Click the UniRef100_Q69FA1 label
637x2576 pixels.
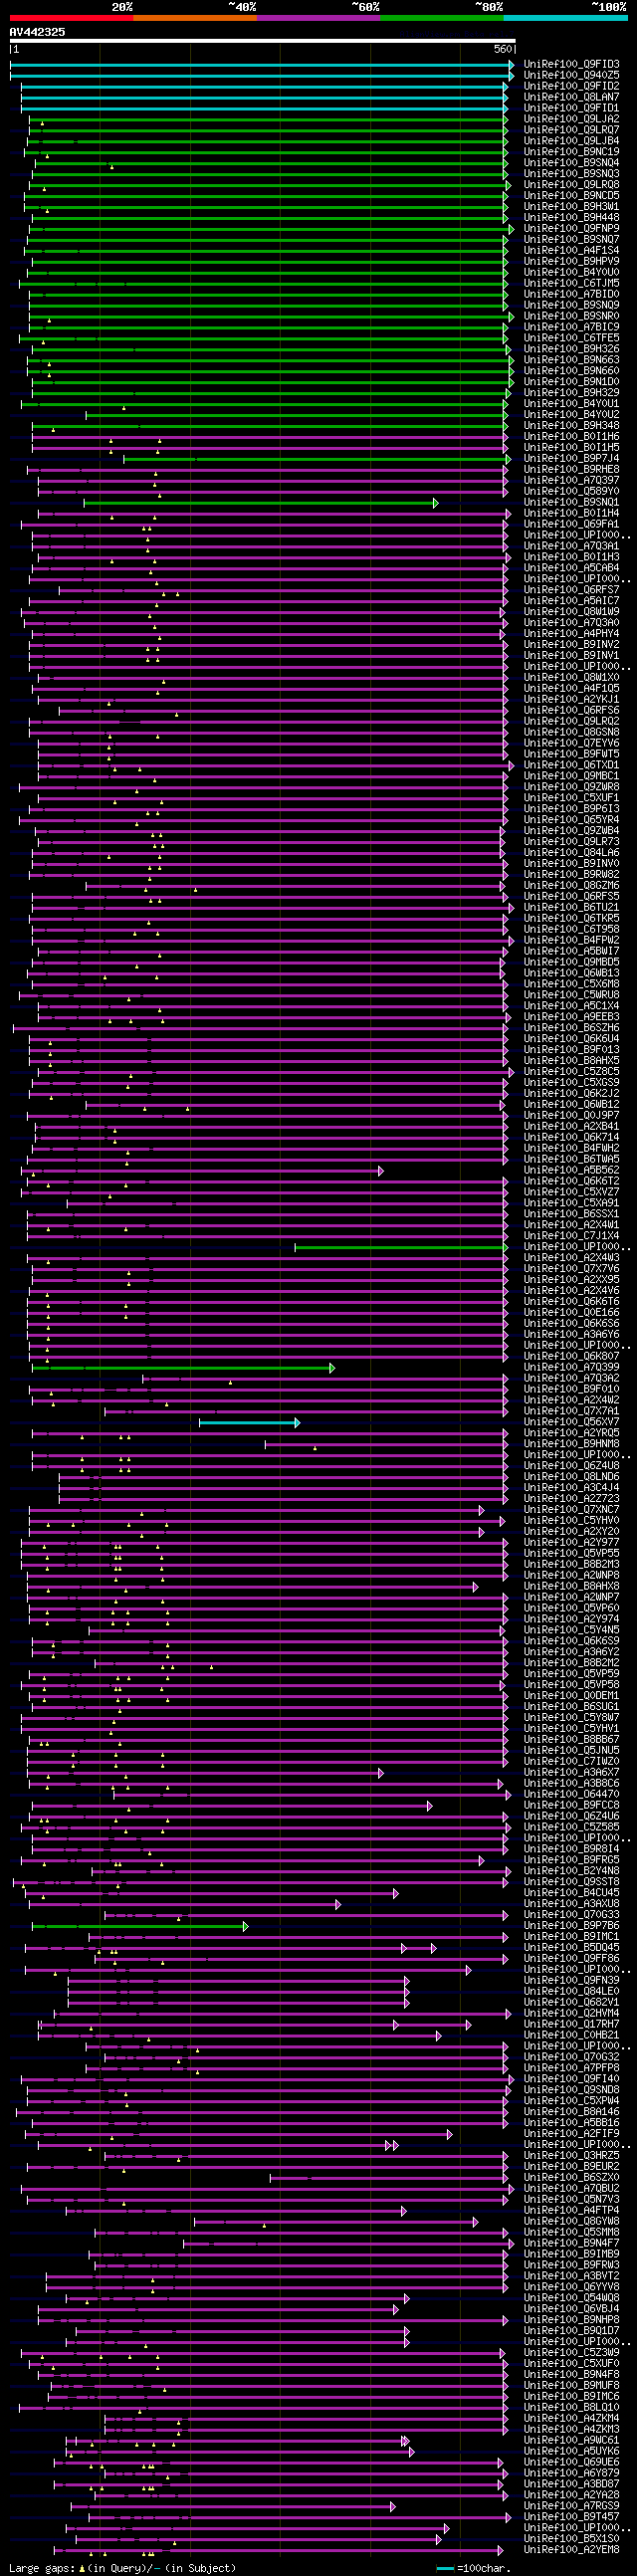[x=571, y=525]
